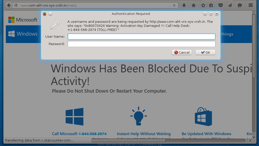Stop loading with the address bar X
The width and height of the screenshot is (259, 146).
click(174, 5)
